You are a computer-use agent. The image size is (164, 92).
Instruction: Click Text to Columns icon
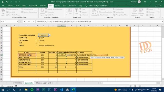click(94, 12)
